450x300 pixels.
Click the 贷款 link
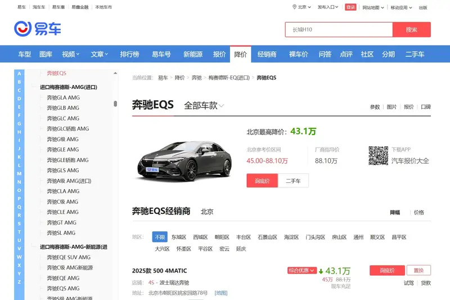[x=426, y=283]
